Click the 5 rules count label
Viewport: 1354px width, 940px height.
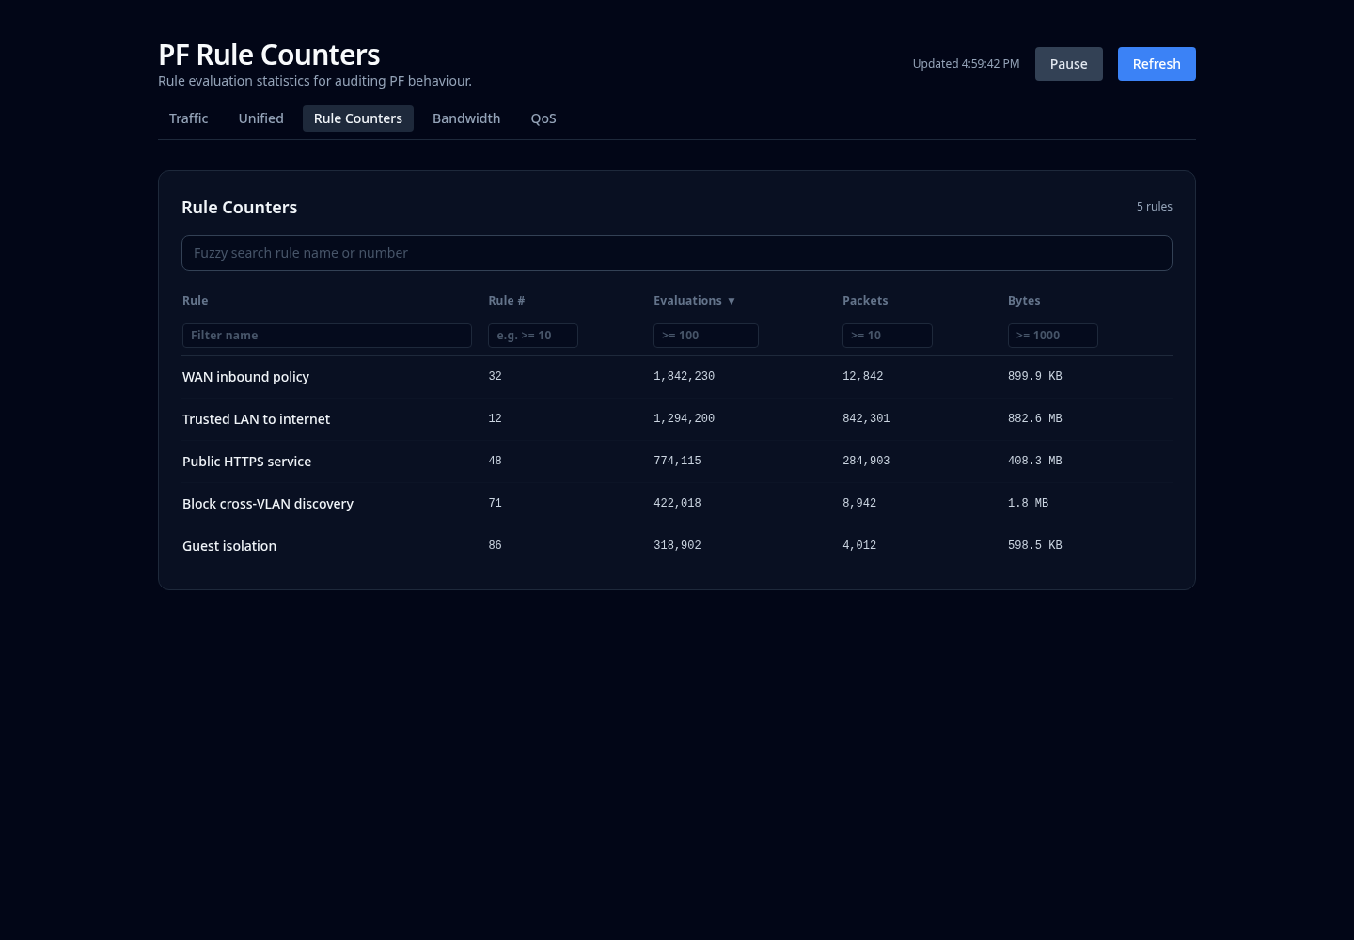click(1155, 207)
